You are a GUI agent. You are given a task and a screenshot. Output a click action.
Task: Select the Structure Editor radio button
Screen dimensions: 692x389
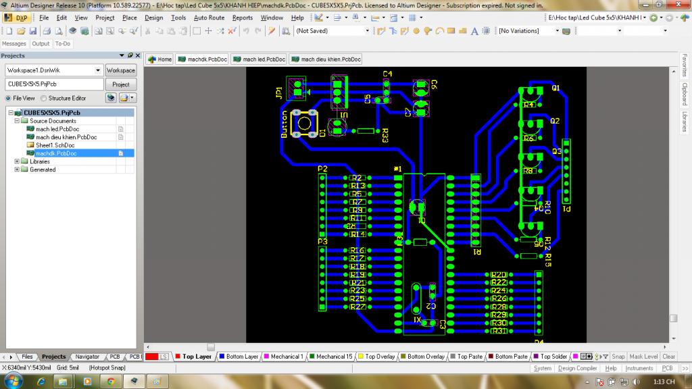click(x=43, y=98)
